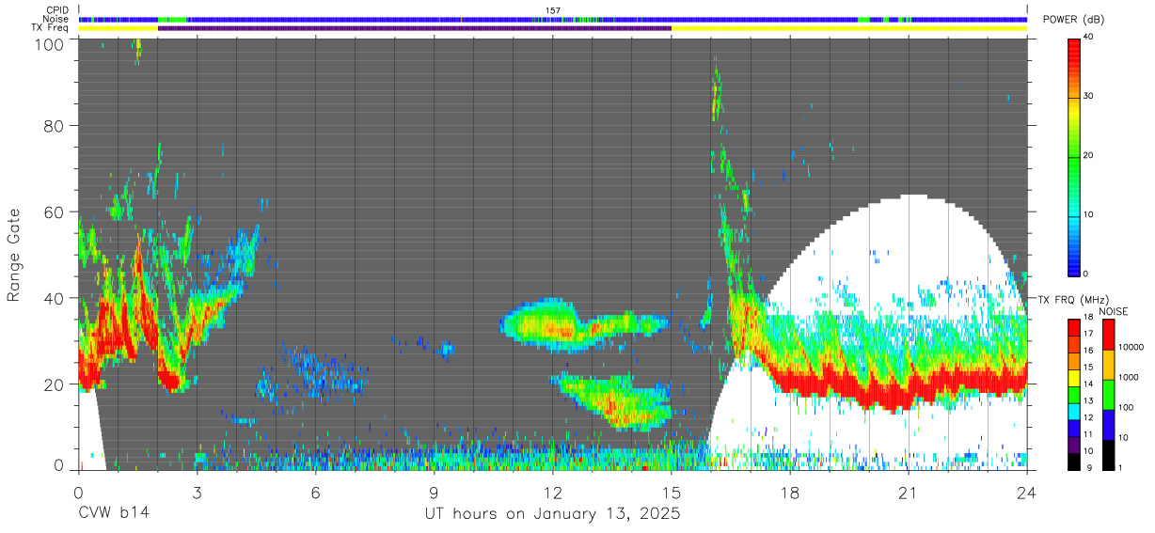Click the UT hours on January 13, 2025 label

[x=552, y=514]
